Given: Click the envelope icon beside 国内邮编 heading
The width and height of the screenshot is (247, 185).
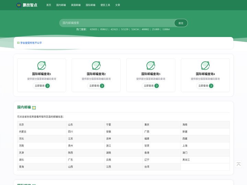Looking at the screenshot, I should (34, 108).
